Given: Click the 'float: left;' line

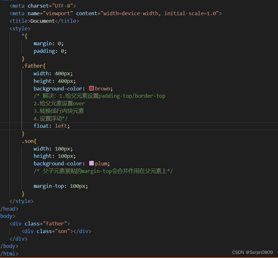Looking at the screenshot, I should pyautogui.click(x=52, y=126).
